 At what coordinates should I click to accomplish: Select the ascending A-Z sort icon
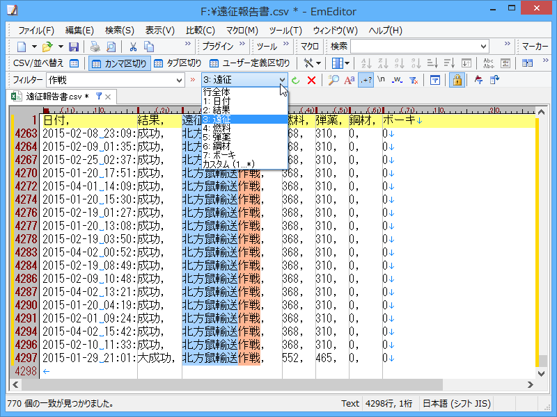(366, 63)
